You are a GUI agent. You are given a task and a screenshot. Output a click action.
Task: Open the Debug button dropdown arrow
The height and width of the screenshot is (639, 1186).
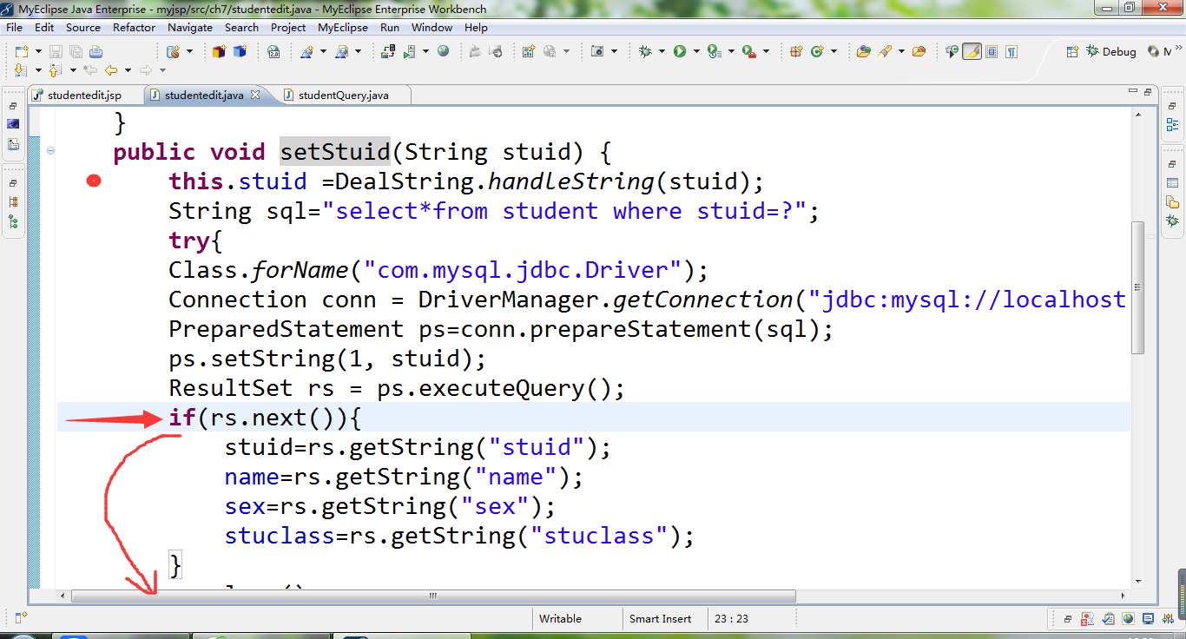click(x=662, y=51)
